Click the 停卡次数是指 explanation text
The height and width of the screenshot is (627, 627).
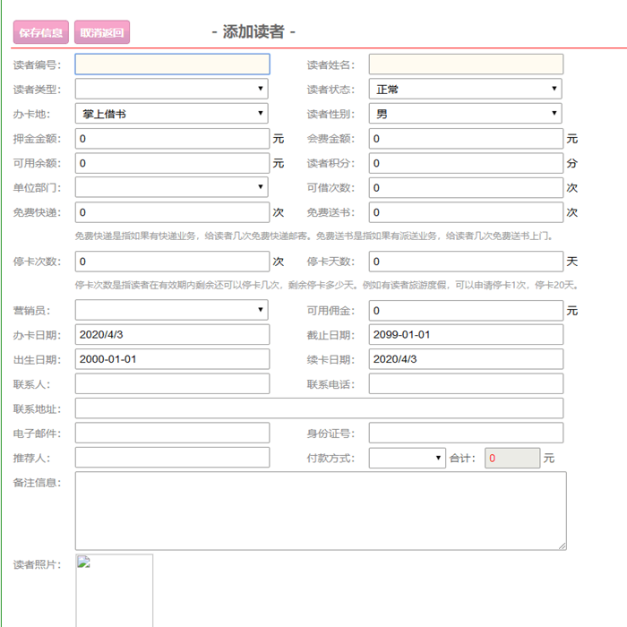coord(327,285)
